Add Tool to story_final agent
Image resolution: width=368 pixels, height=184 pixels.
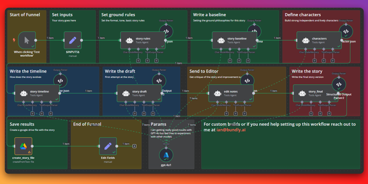(320, 114)
